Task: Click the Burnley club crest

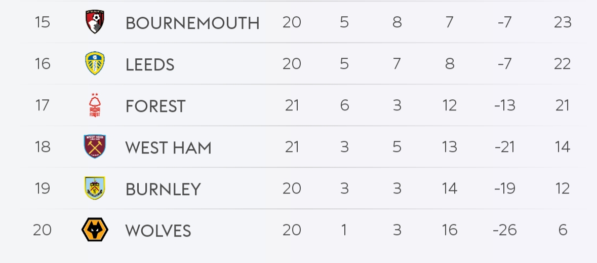Action: point(95,189)
